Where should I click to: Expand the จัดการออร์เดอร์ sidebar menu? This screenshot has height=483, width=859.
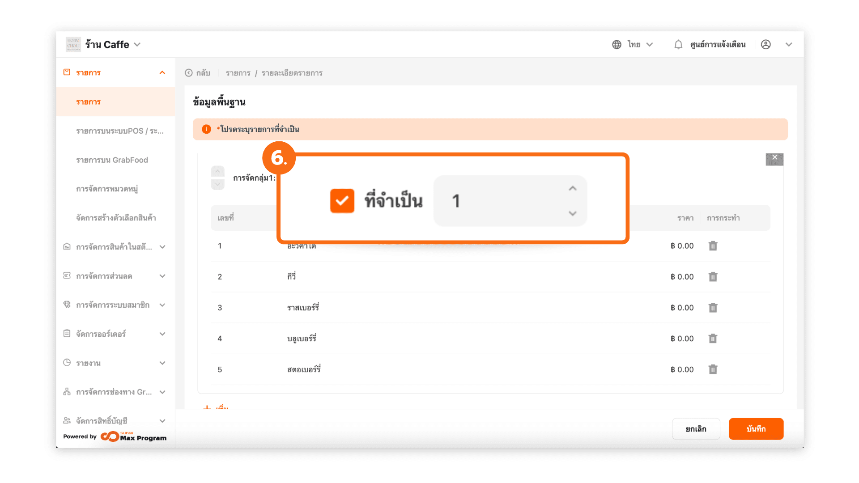point(162,334)
